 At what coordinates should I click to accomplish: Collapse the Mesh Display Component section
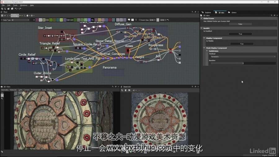[204, 48]
